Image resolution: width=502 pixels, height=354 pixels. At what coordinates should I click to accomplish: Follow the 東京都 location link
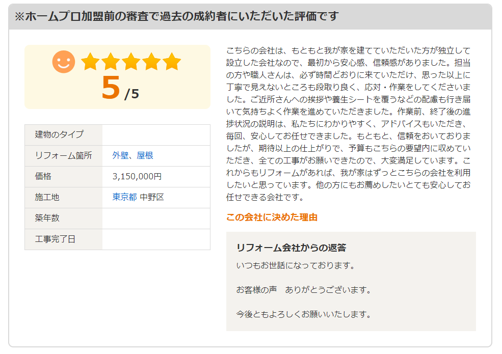pos(124,198)
